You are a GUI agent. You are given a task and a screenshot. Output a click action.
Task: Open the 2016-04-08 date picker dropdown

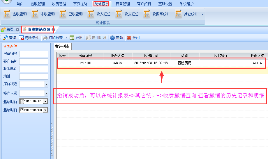tap(45, 110)
